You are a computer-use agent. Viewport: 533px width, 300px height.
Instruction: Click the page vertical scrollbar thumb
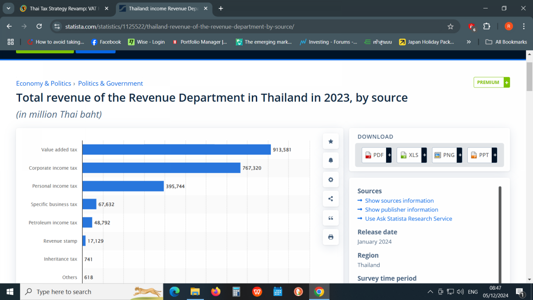point(529,76)
